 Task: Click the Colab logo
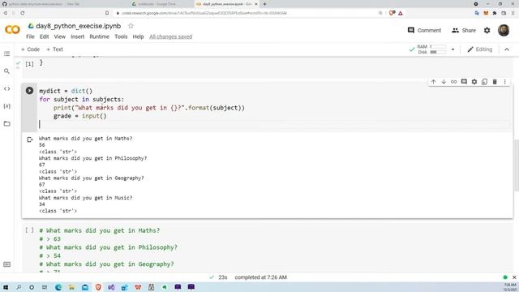coord(12,30)
